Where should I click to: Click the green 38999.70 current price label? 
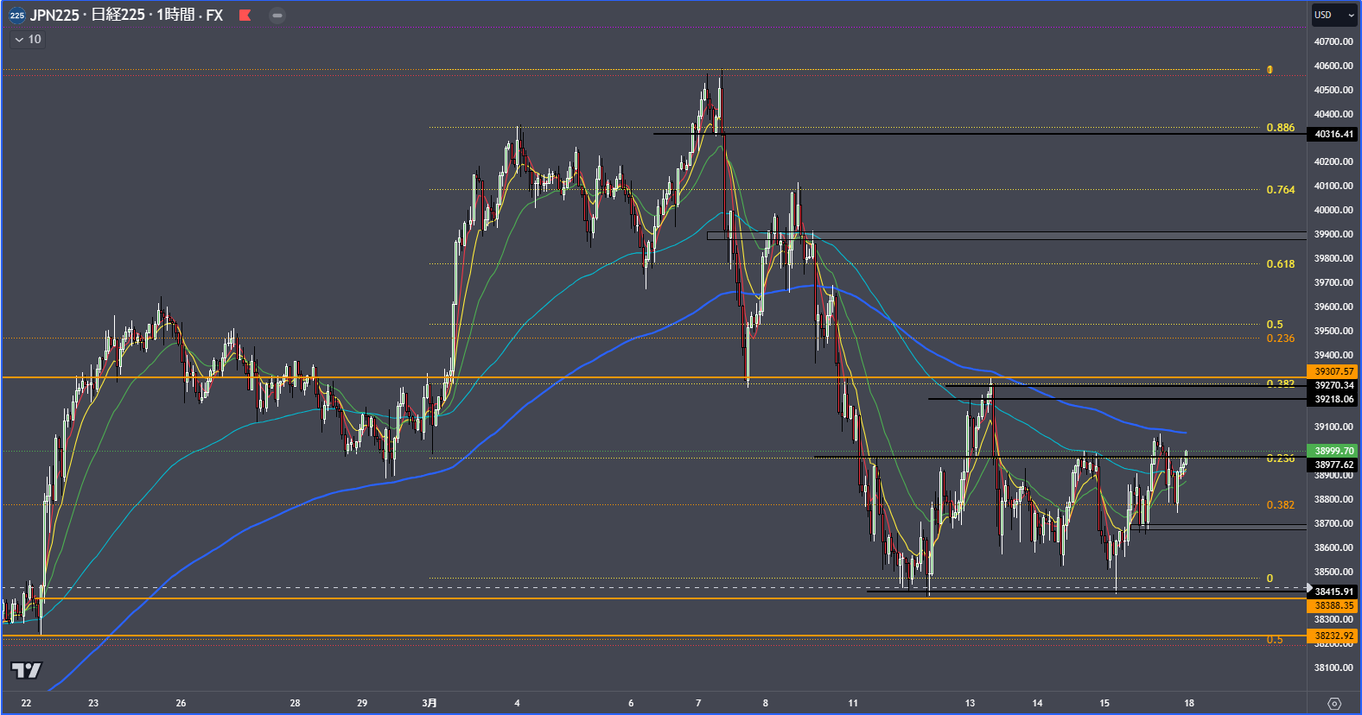1333,451
